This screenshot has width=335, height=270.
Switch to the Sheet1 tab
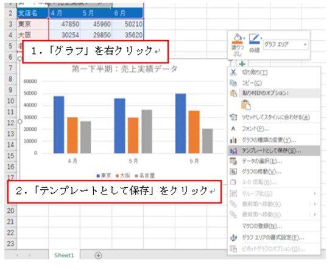[64, 255]
